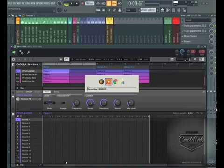Click the transport stop button
Image resolution: width=224 pixels, height=168 pixels.
77,3
